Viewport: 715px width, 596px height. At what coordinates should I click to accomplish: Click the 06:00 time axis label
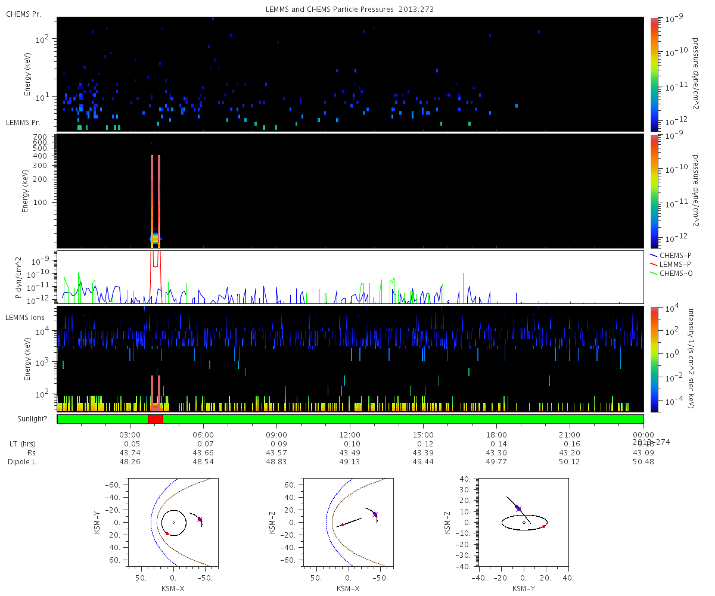pyautogui.click(x=203, y=435)
